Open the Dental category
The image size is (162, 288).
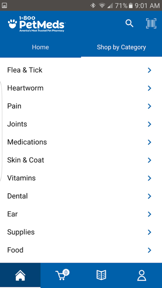coord(81,196)
